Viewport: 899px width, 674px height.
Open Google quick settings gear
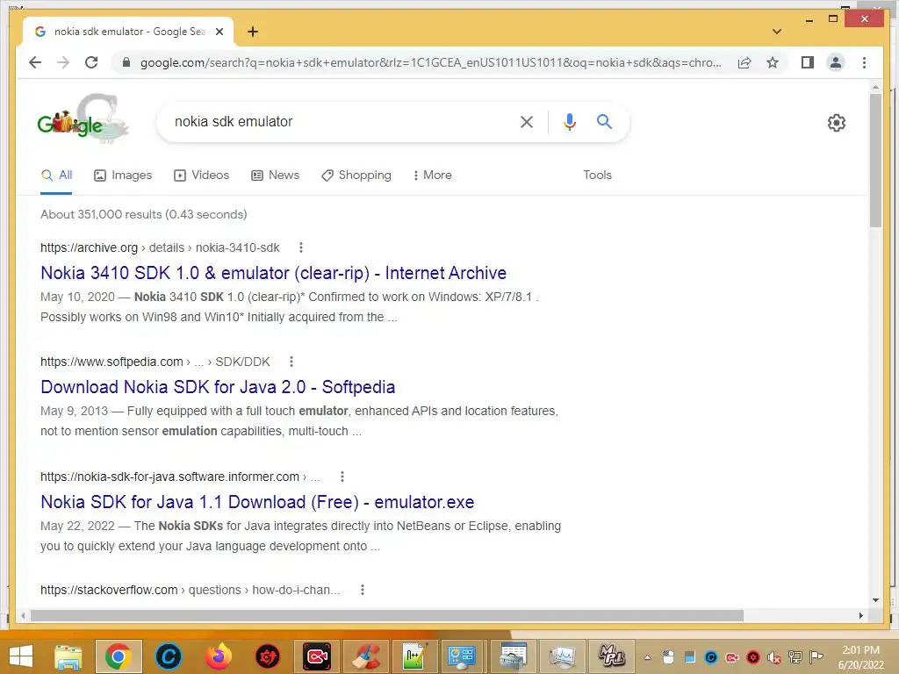click(x=836, y=123)
